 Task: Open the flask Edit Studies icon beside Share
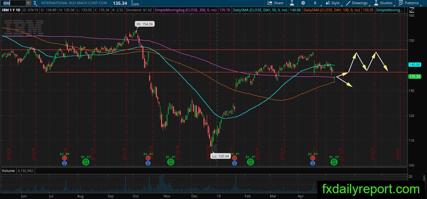(x=292, y=3)
